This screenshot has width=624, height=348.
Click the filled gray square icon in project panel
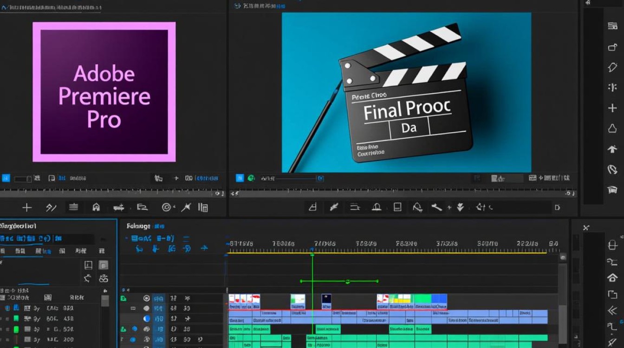click(x=104, y=265)
